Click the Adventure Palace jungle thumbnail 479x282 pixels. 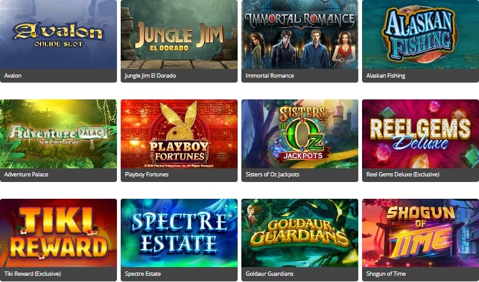pos(58,134)
